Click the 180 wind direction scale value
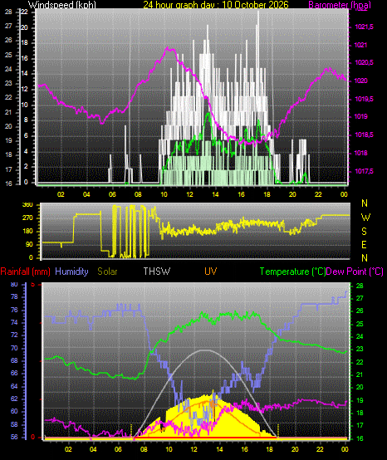387x460 pixels. click(27, 232)
